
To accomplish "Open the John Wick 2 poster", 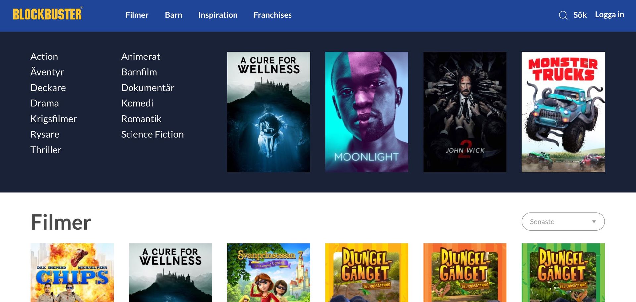I will coord(465,112).
